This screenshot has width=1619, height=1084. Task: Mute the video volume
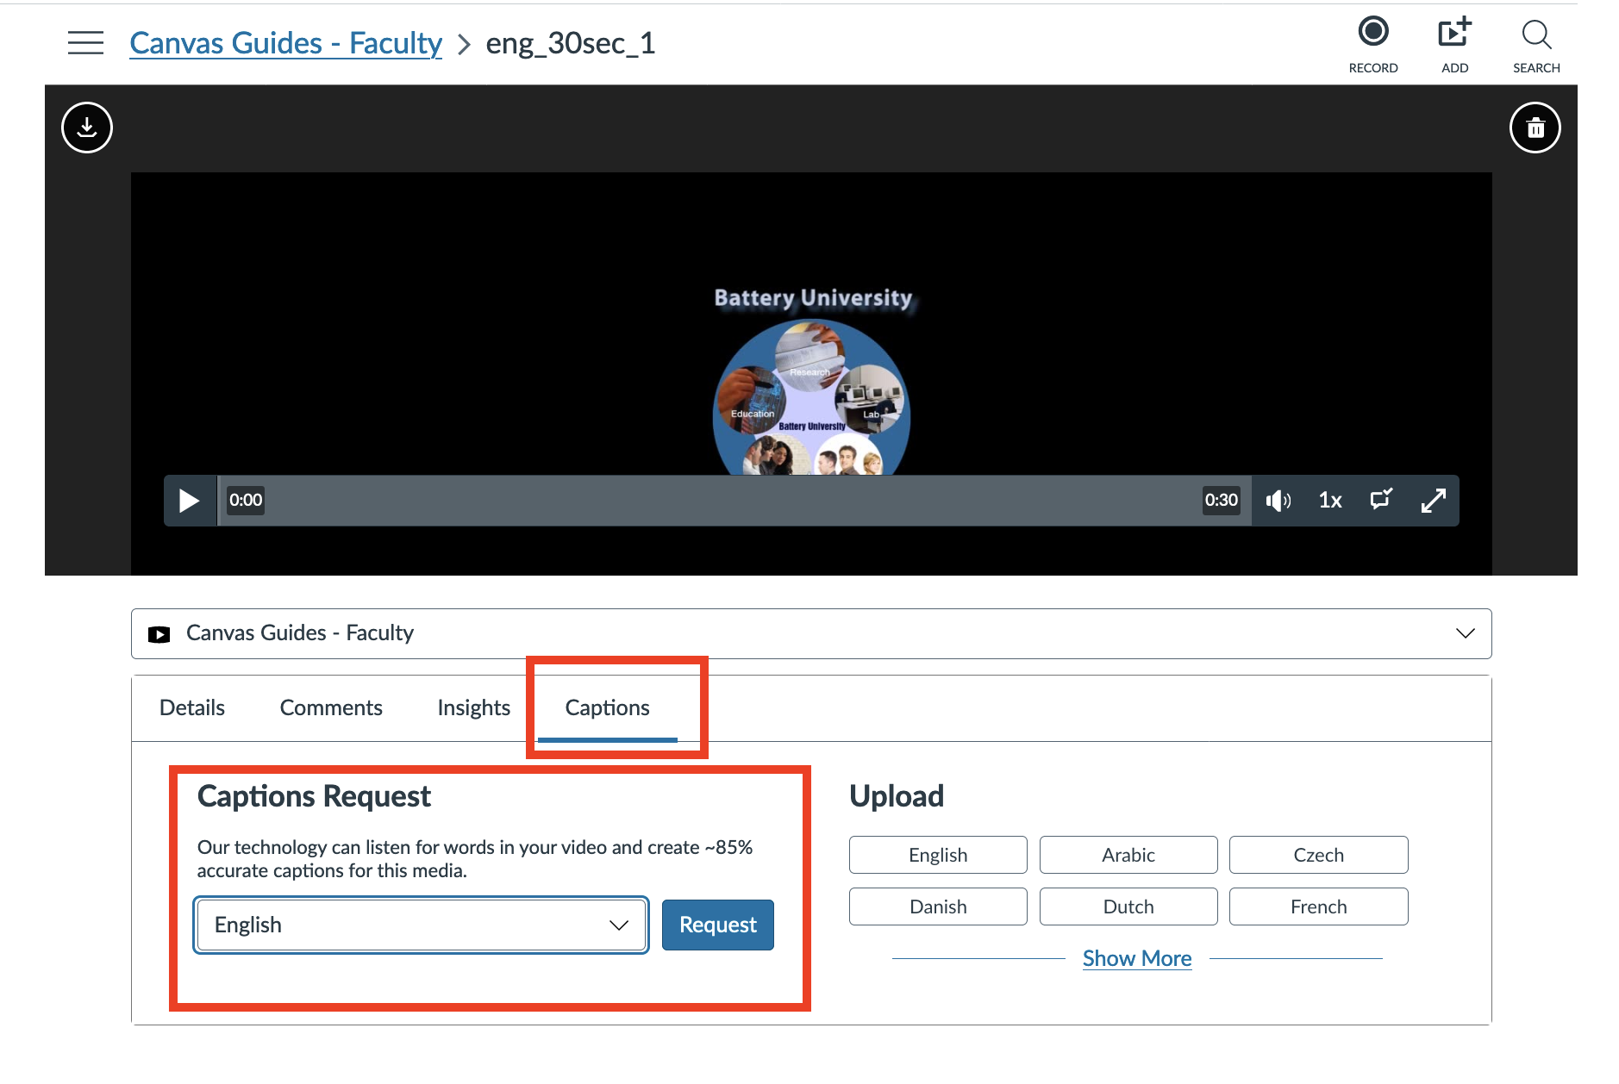click(x=1278, y=501)
